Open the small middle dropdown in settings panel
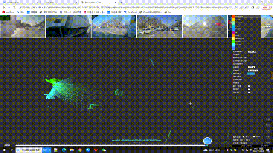This screenshot has width=273, height=153. click(251, 67)
